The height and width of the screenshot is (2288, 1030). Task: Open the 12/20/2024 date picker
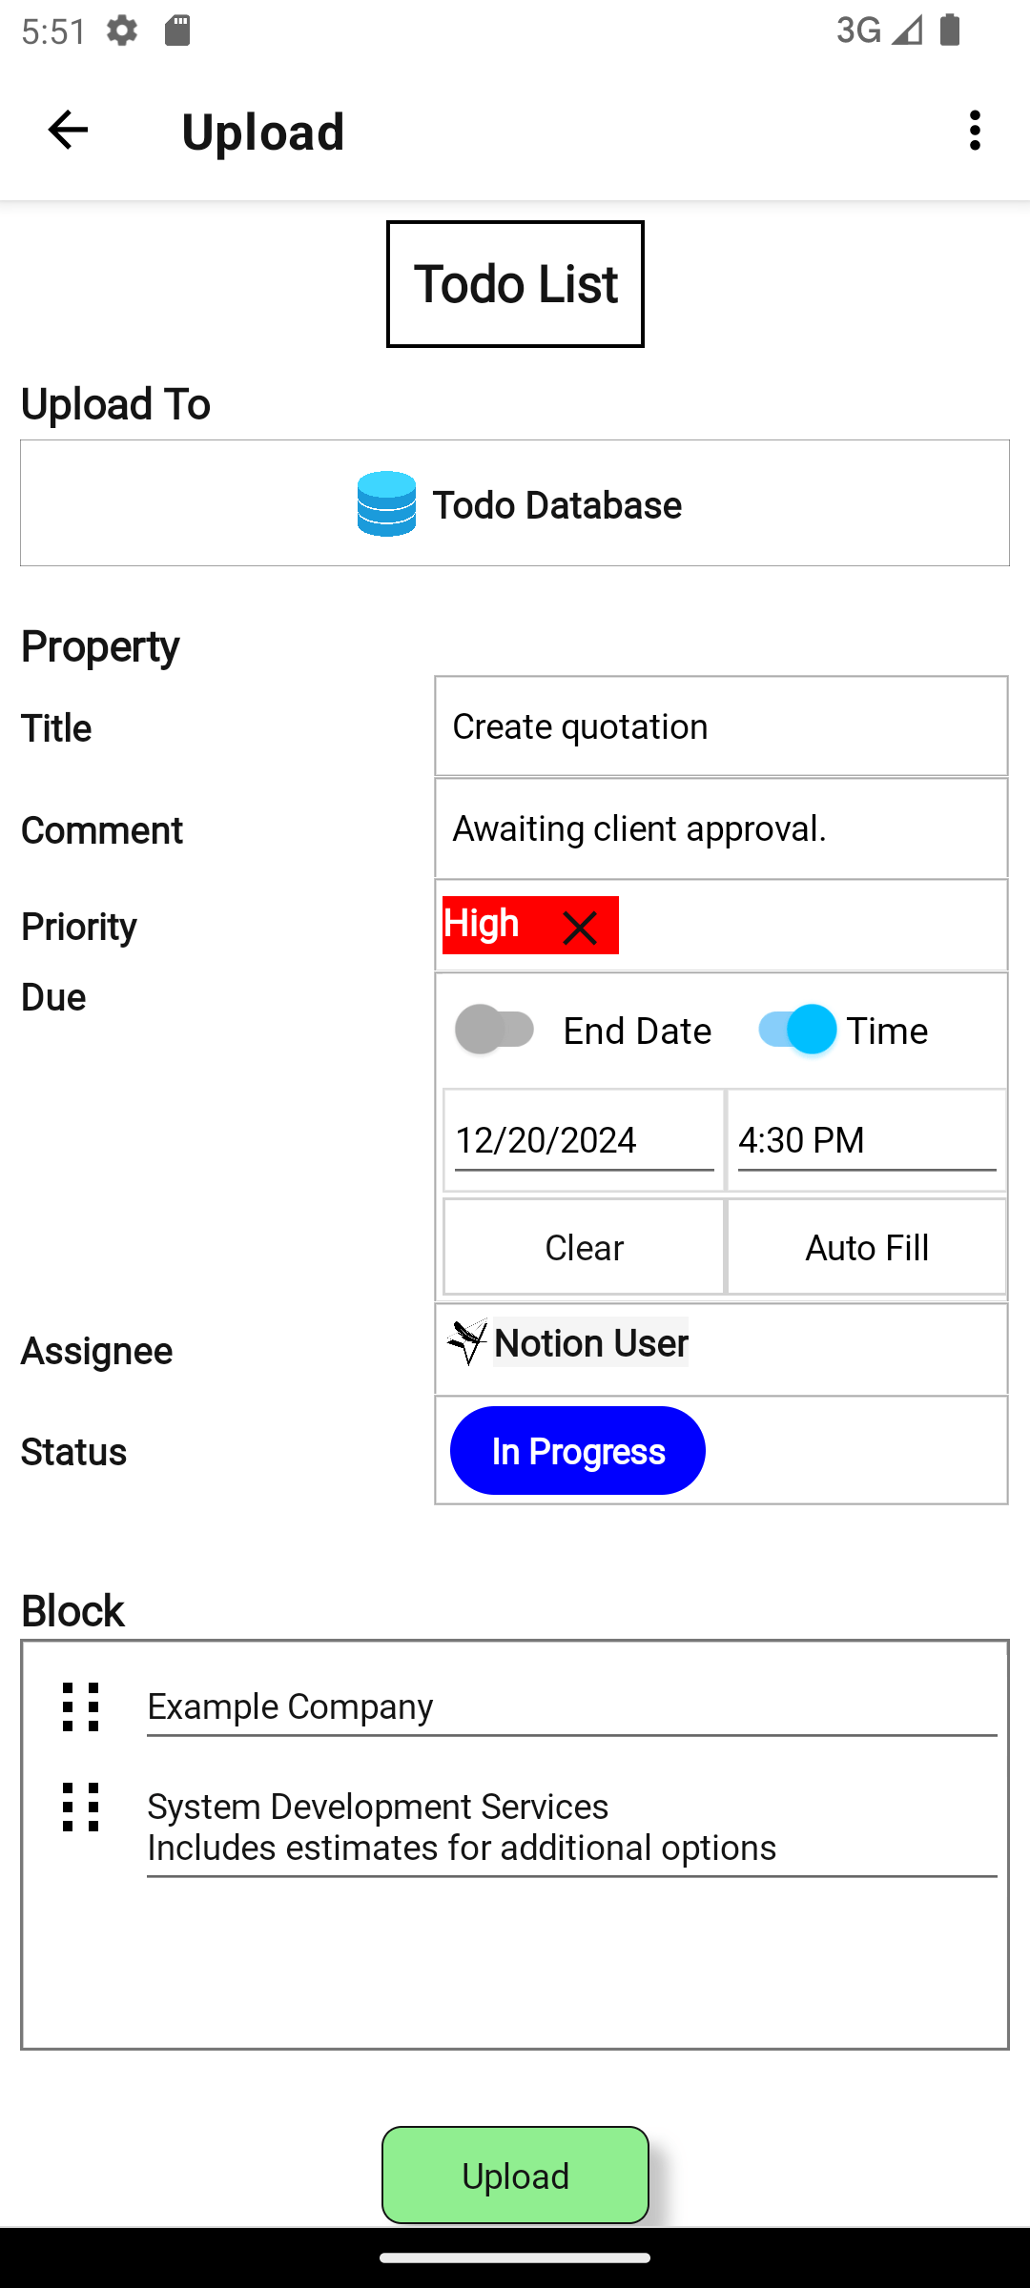(x=584, y=1140)
